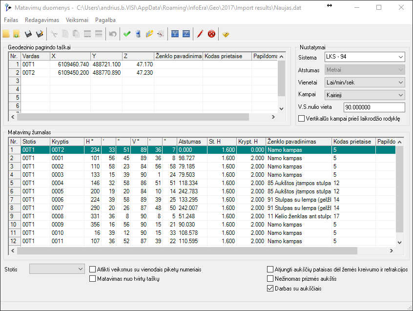Click distance cell '242.007' in row 8

(x=192, y=208)
